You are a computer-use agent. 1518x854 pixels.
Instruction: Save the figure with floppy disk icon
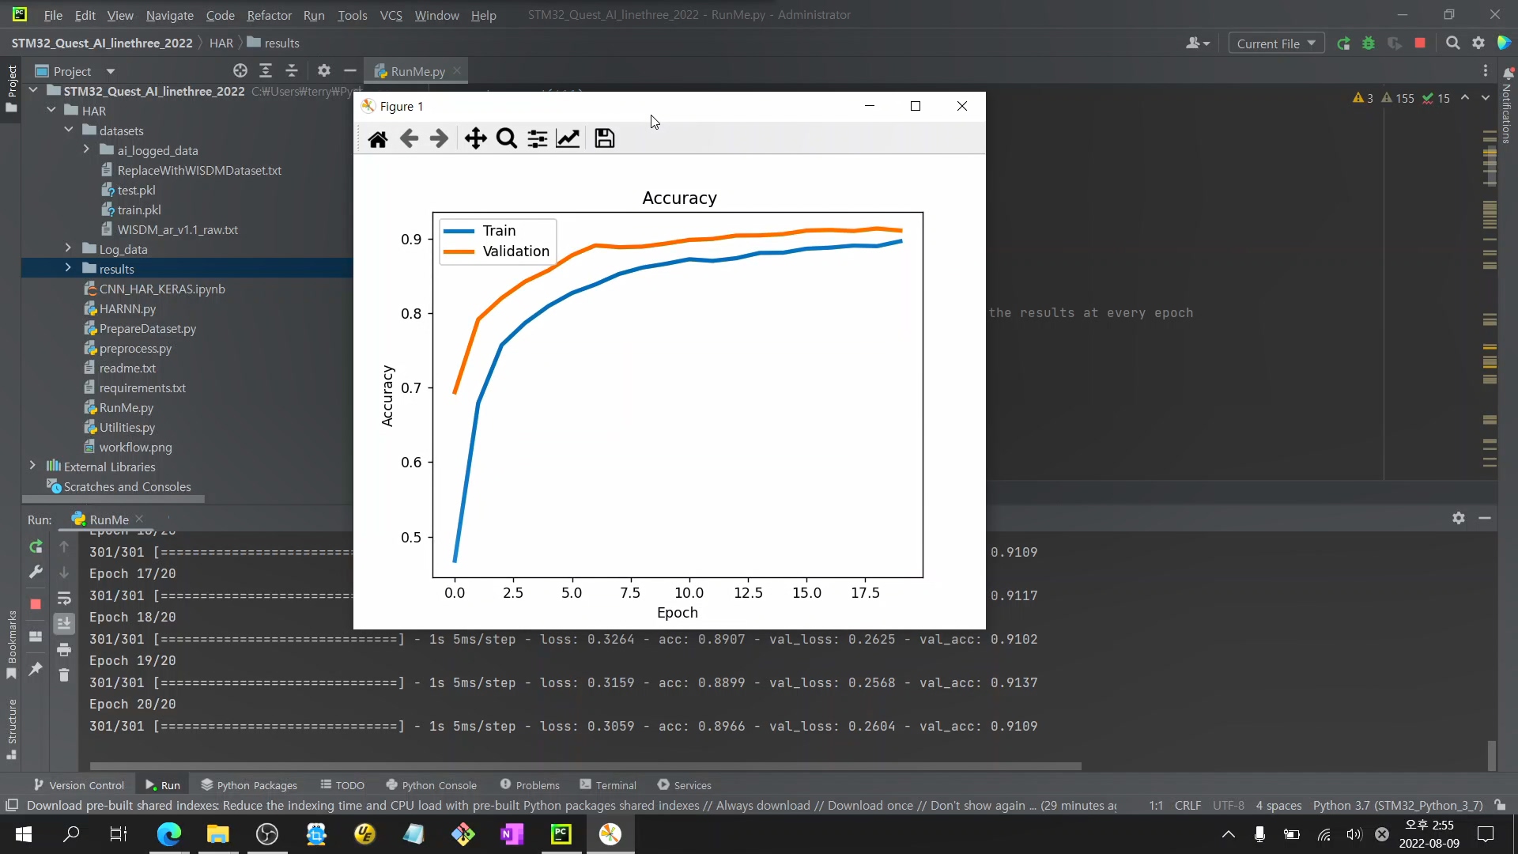[604, 139]
